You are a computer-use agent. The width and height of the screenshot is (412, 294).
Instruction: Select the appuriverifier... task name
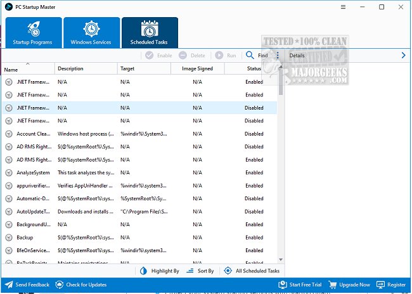coord(33,186)
